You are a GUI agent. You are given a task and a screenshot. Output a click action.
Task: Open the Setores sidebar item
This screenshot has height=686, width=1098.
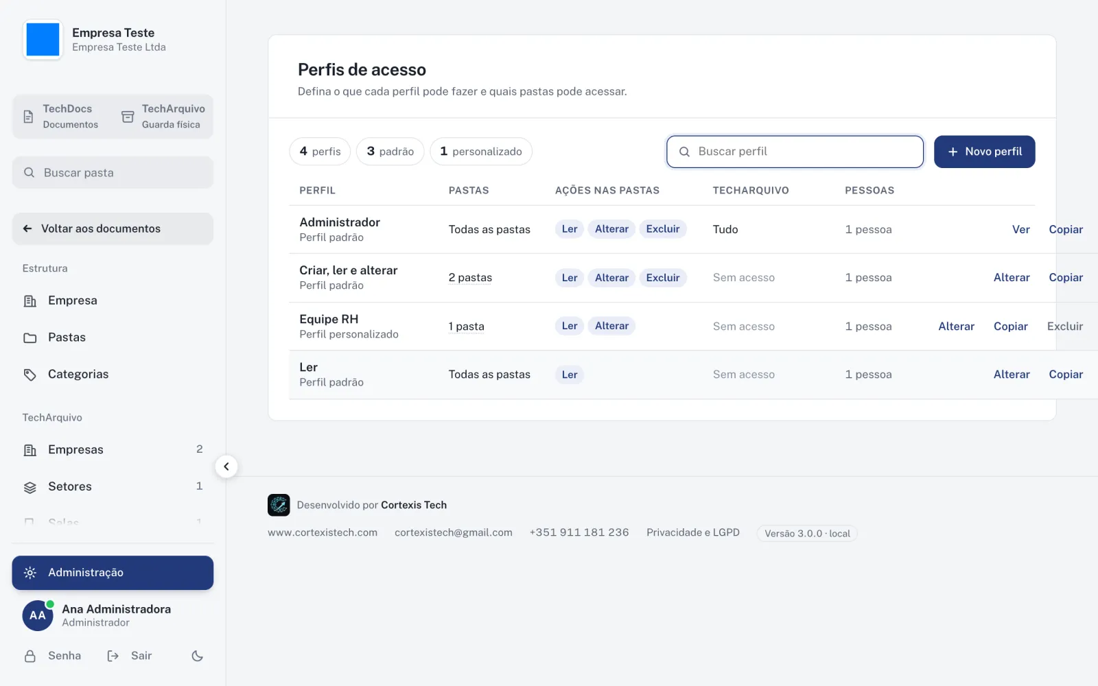(x=113, y=486)
